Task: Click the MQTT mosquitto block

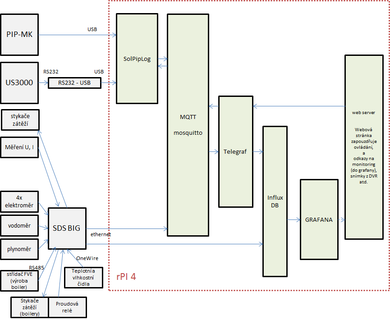Action: (188, 125)
